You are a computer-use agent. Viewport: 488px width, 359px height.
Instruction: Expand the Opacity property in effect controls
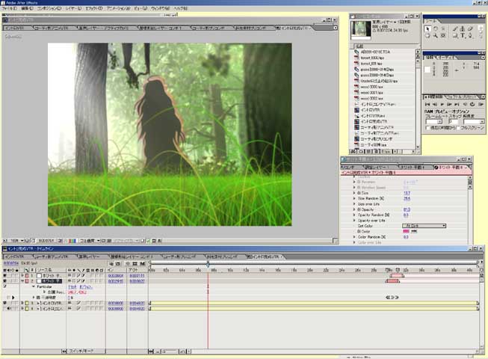(354, 209)
